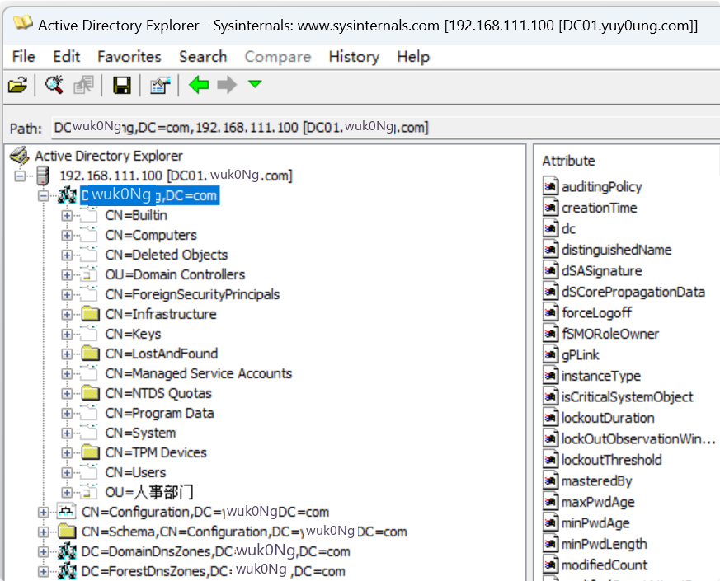720x581 pixels.
Task: Open the Help menu
Action: (413, 56)
